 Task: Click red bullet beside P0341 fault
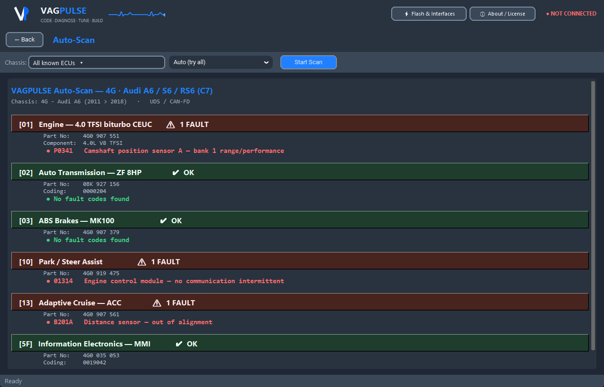[x=48, y=151]
